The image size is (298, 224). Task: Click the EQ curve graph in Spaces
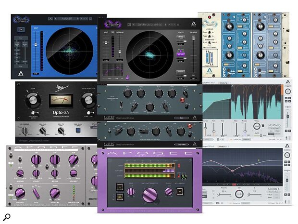(x=113, y=70)
